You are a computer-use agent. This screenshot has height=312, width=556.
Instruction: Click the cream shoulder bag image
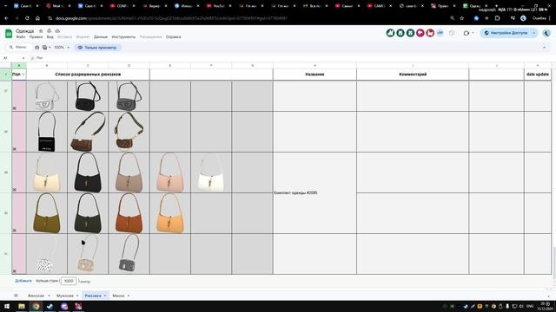[46, 173]
